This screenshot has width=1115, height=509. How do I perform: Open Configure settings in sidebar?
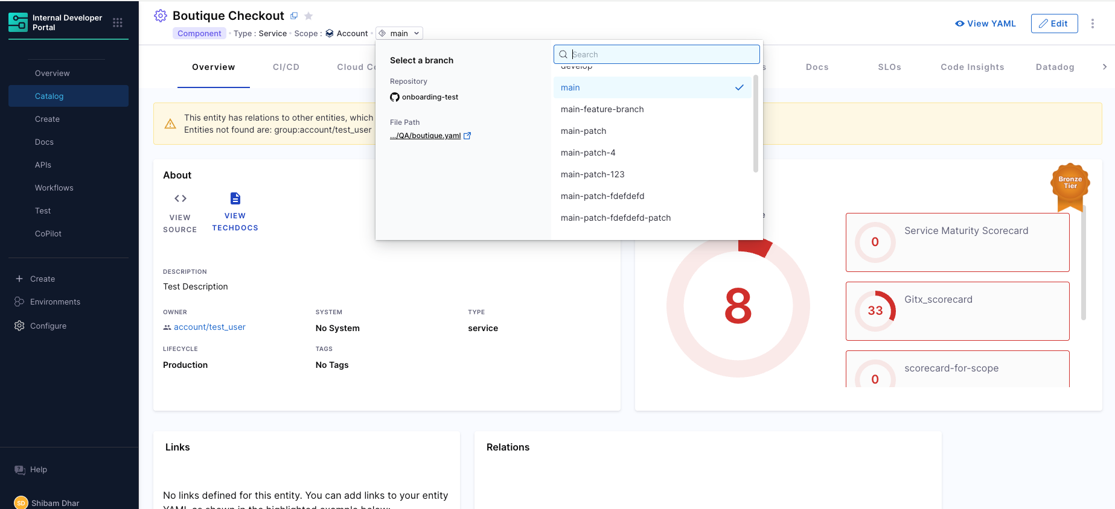(x=48, y=326)
